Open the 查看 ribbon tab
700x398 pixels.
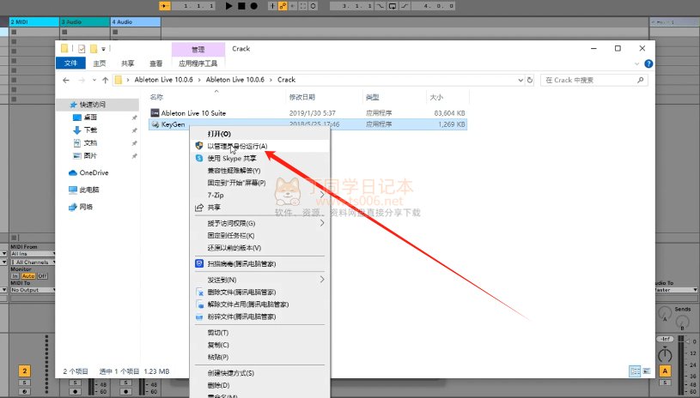[155, 63]
